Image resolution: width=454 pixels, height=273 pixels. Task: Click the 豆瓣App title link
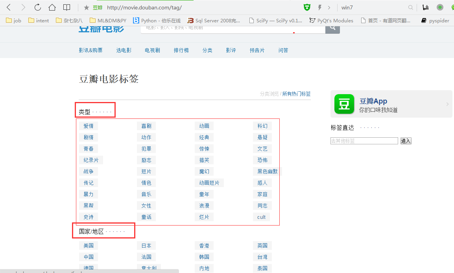tap(373, 101)
